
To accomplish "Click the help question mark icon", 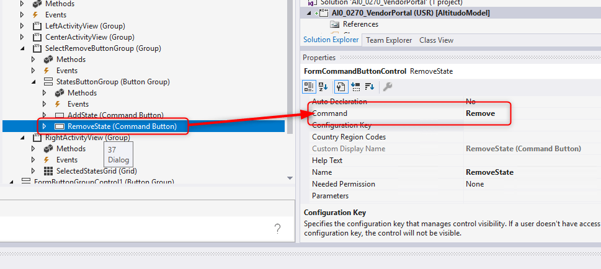I will (277, 229).
